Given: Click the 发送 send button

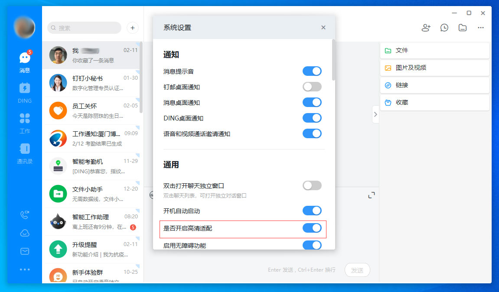Looking at the screenshot, I should 357,270.
